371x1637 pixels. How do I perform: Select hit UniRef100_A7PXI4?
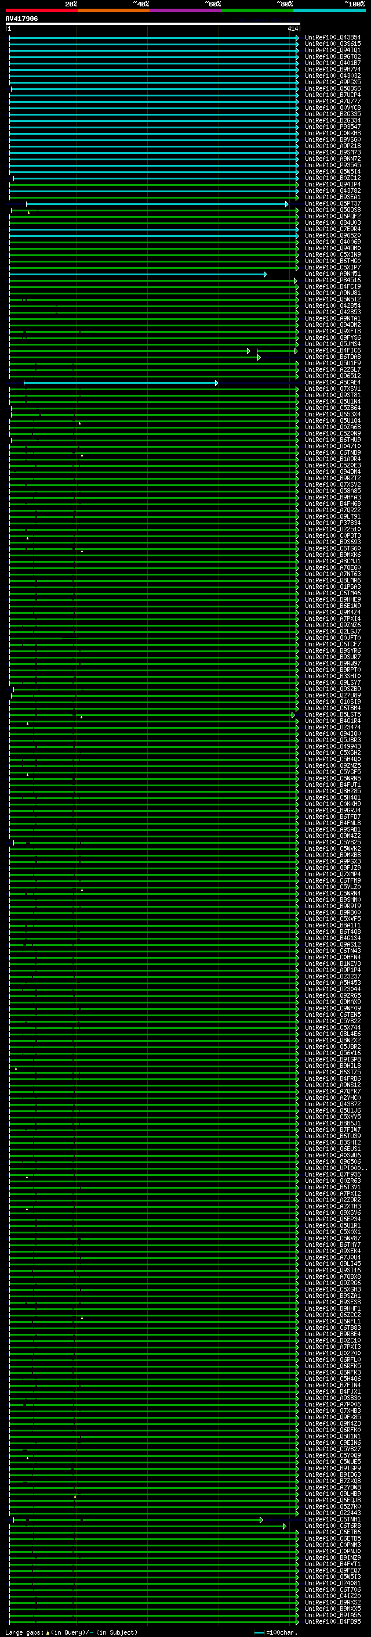[x=332, y=620]
